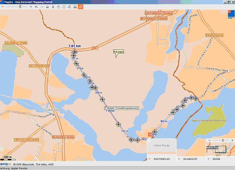Screen dimensions: 235x170
Task: Click the orange window icon in toolbar
Action: click(81, 7)
